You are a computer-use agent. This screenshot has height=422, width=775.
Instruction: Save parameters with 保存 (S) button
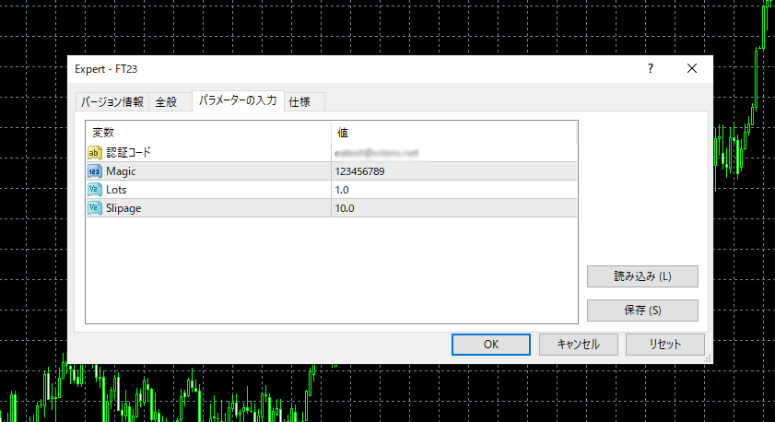tap(642, 311)
